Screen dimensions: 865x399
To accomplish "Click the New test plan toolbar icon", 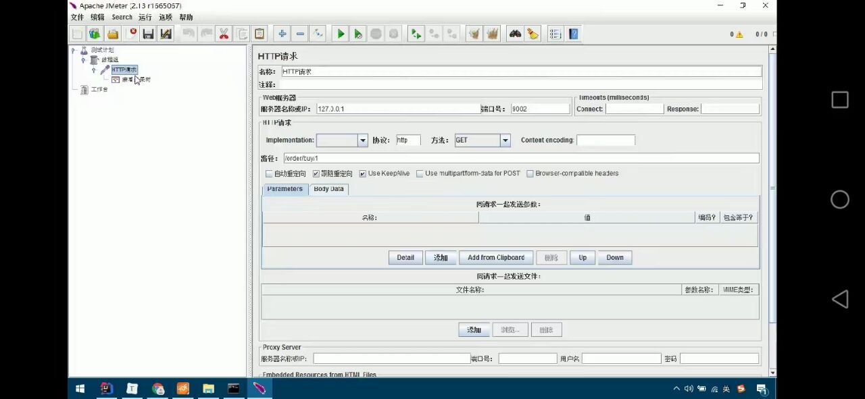I will [x=78, y=34].
